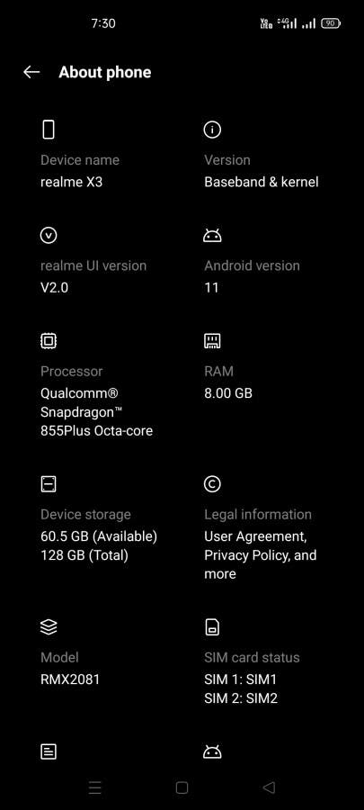Tap the chip icon above Processor
Viewport: 364px width, 810px height.
point(49,341)
